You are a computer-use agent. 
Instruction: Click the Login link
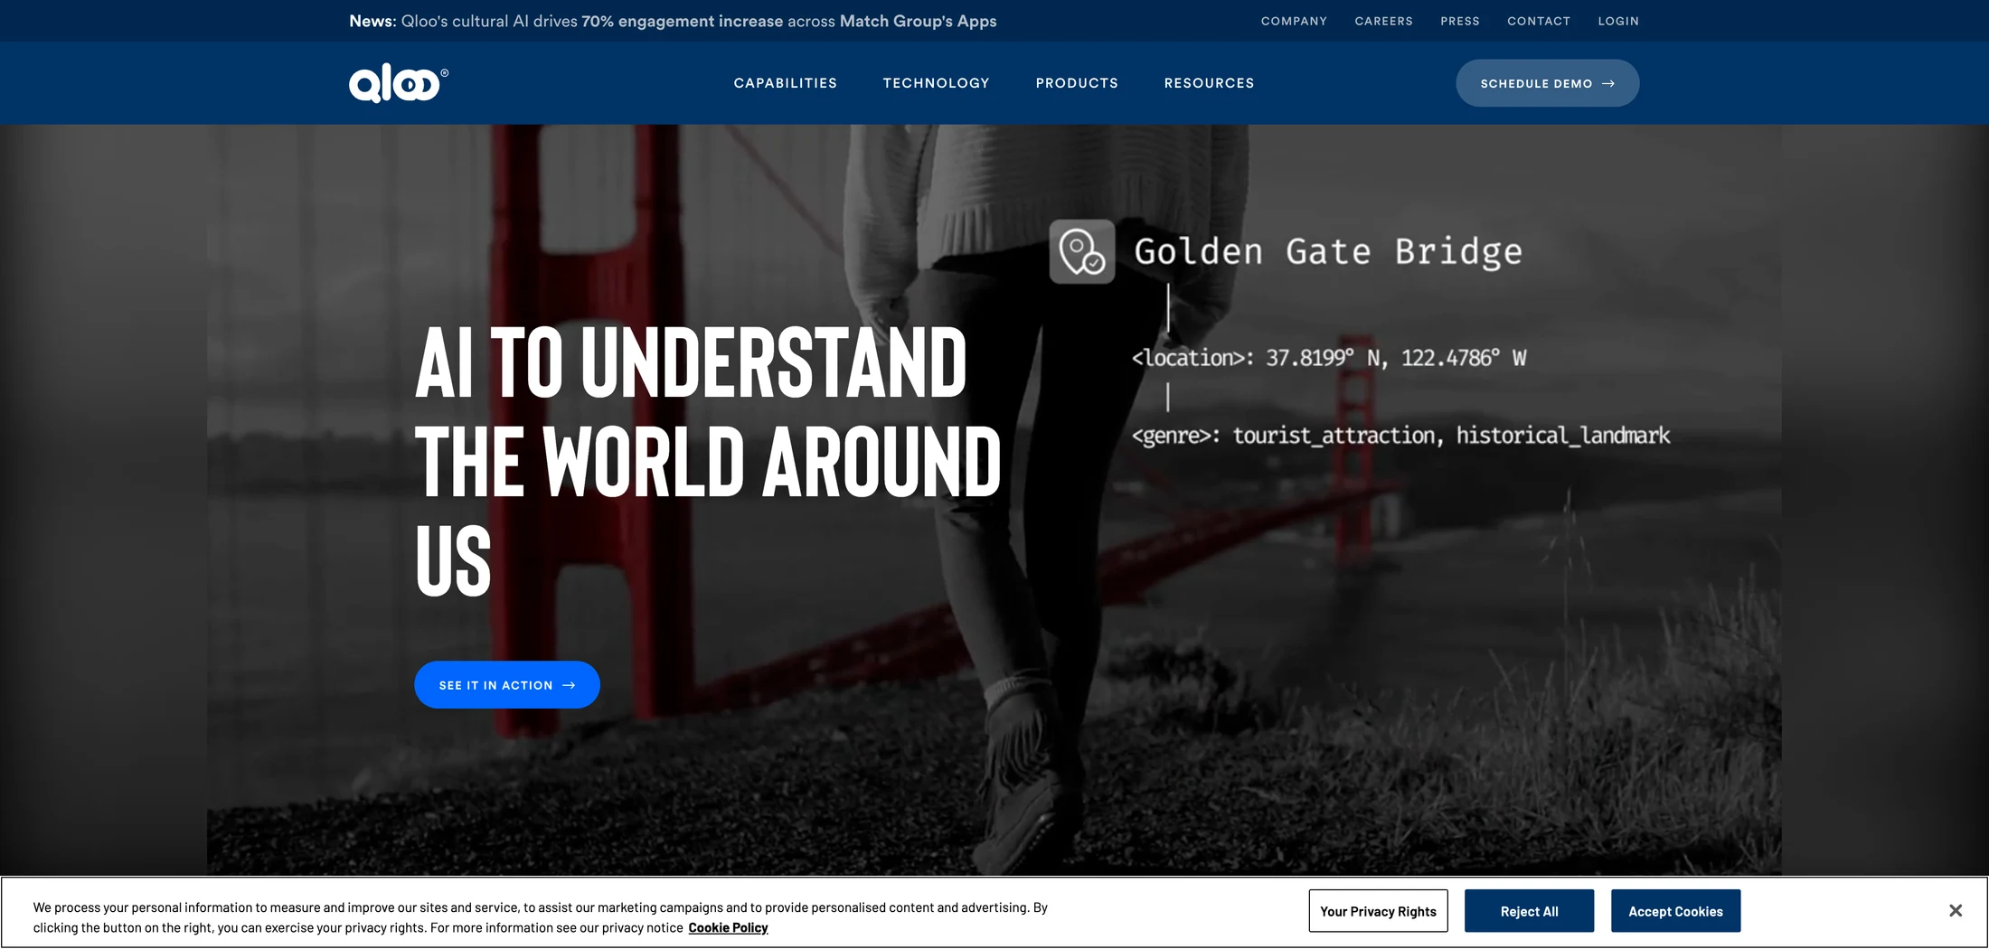(x=1618, y=21)
